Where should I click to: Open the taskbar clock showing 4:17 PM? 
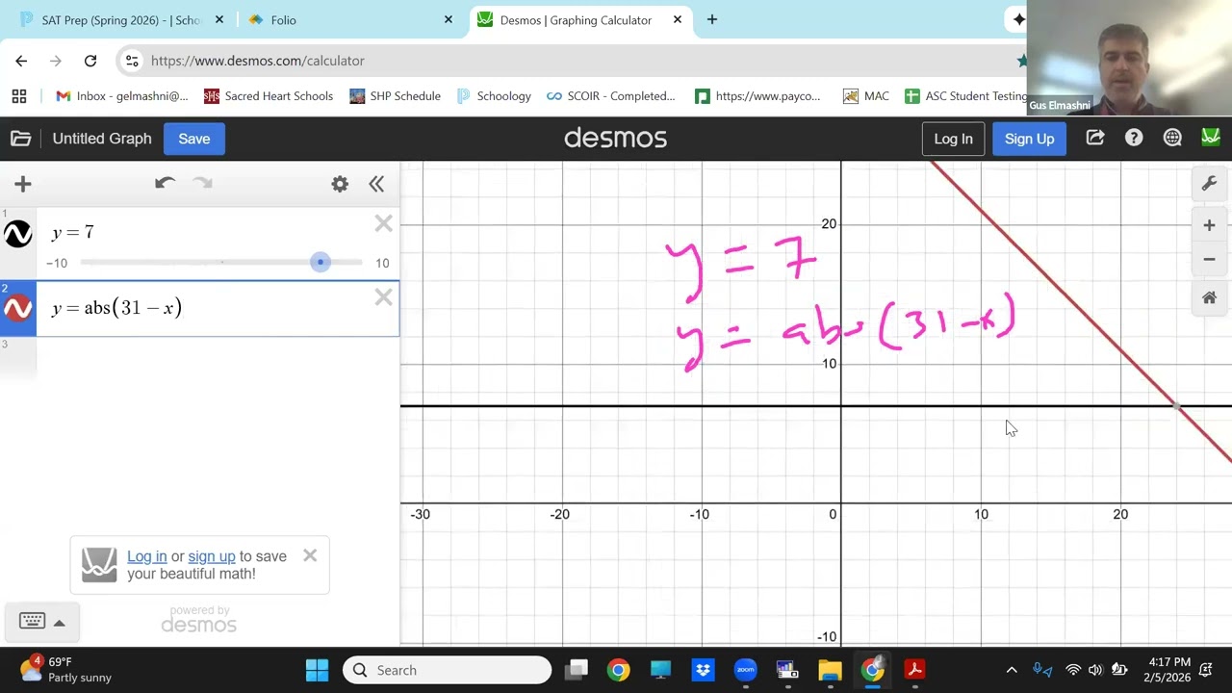click(1168, 670)
